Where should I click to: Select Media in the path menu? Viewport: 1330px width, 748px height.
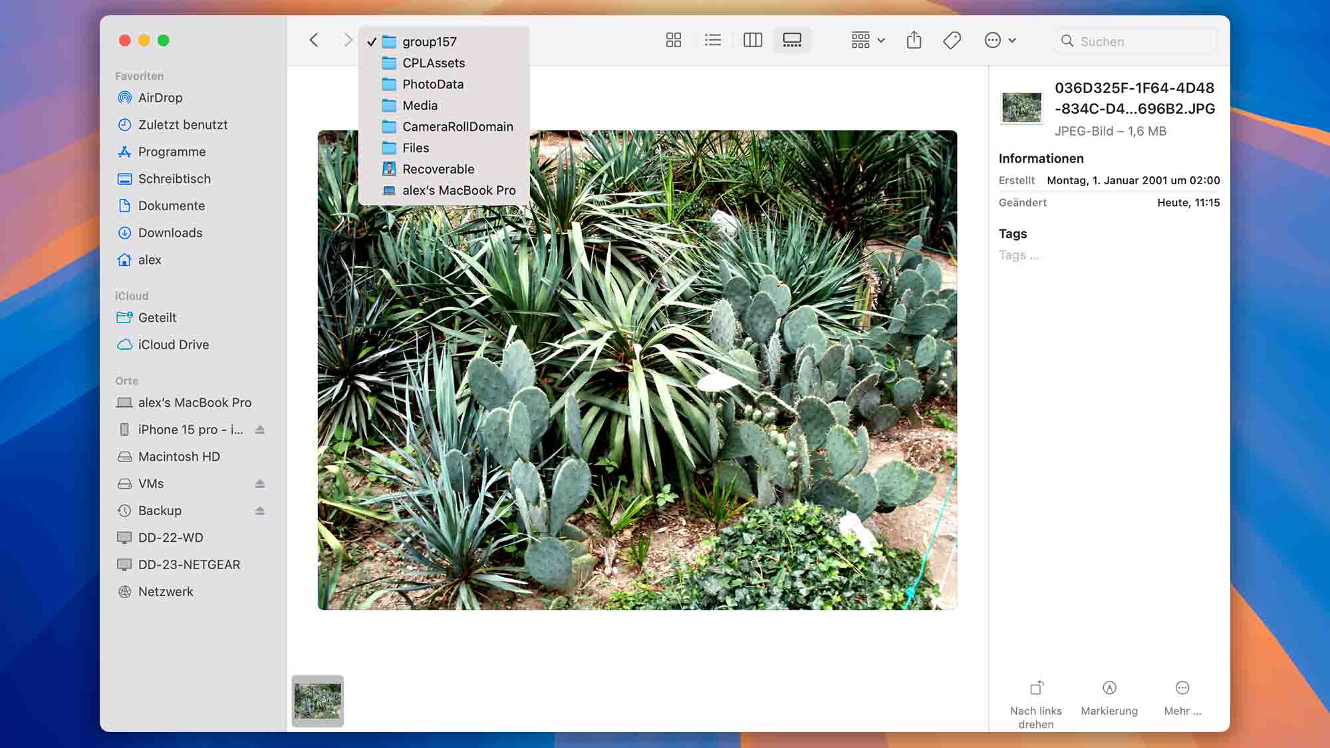pyautogui.click(x=444, y=106)
